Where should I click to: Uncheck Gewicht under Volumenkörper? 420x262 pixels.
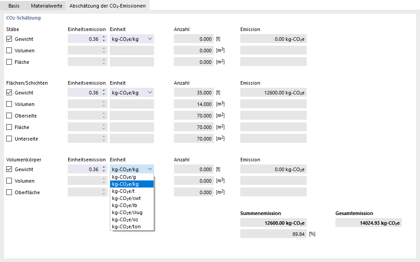tap(9, 169)
